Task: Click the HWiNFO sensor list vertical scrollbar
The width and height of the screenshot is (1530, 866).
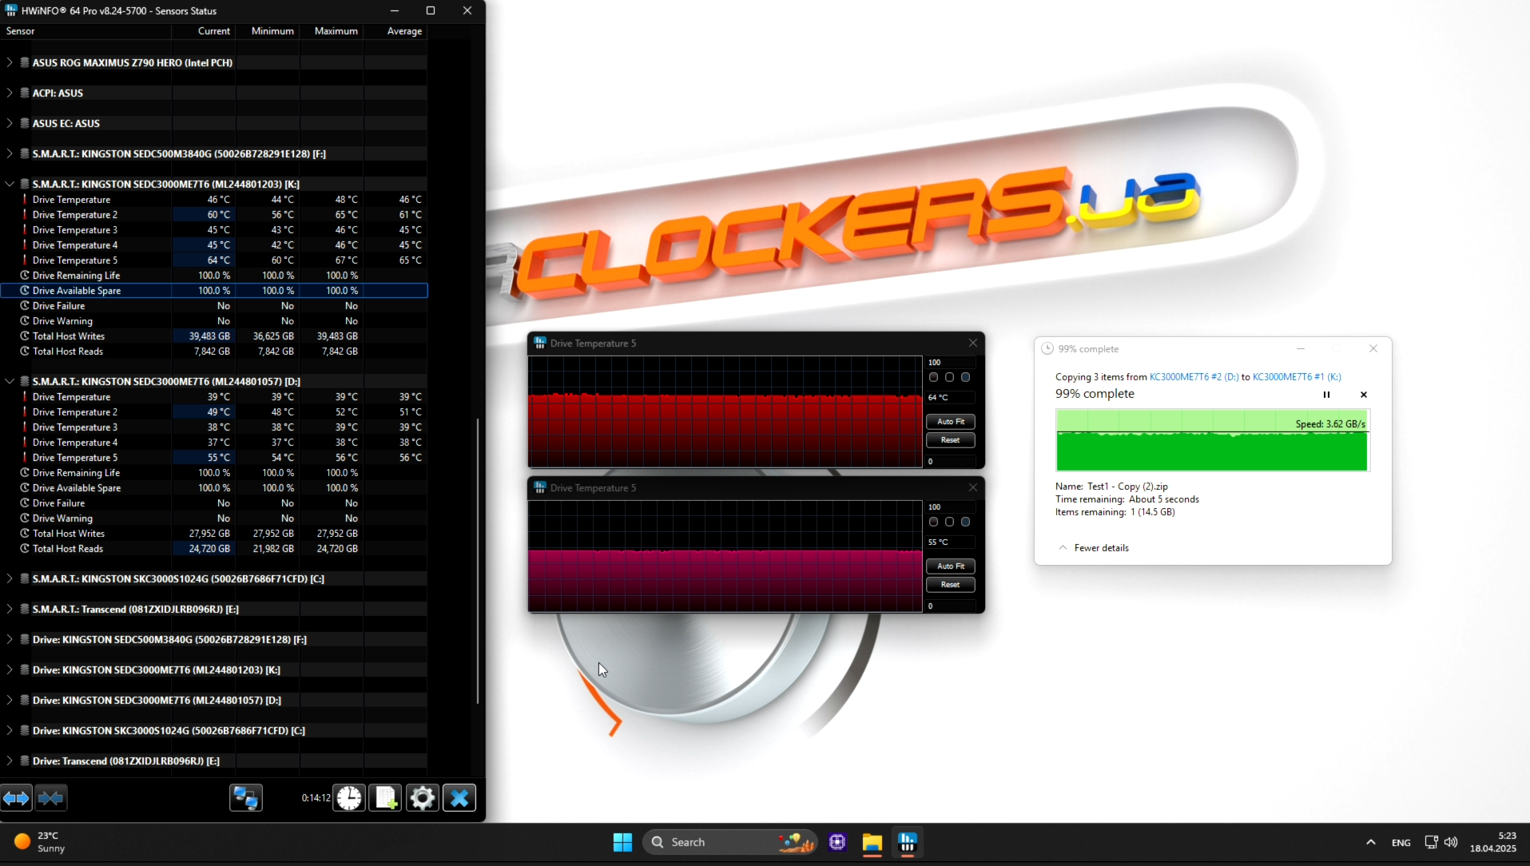Action: tap(478, 561)
